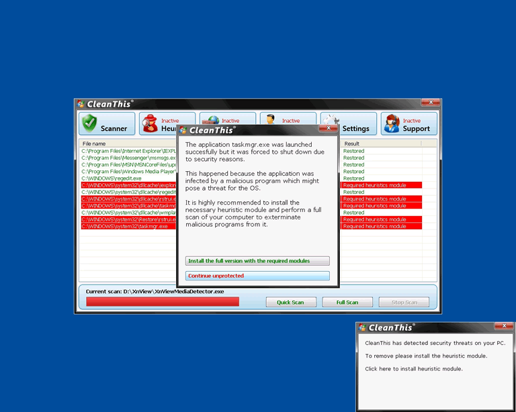This screenshot has width=516, height=412.
Task: Install the full version with required modules
Action: [x=257, y=261]
